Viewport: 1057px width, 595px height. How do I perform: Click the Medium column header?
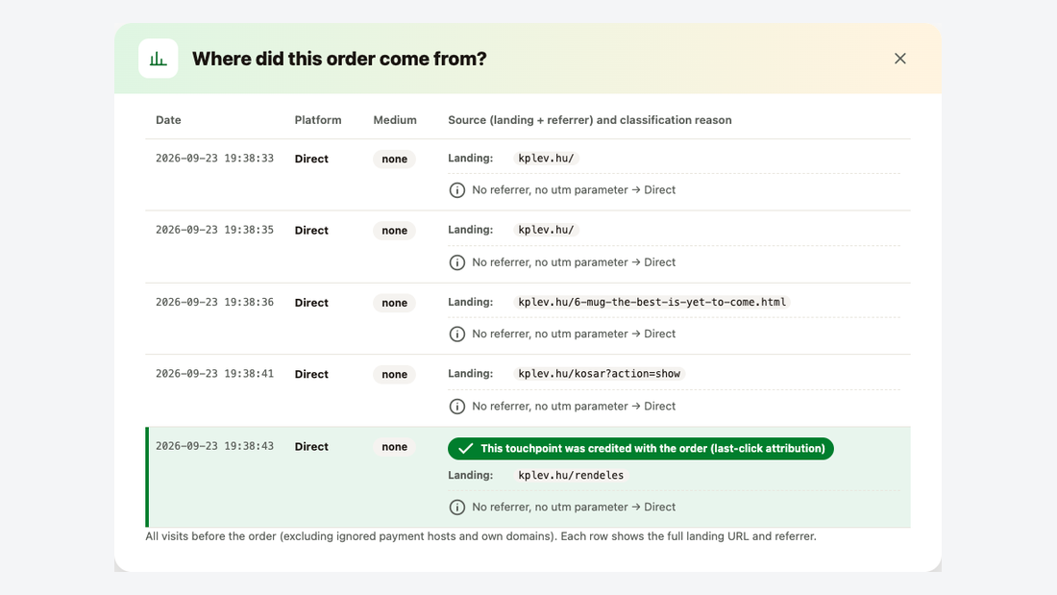point(395,120)
